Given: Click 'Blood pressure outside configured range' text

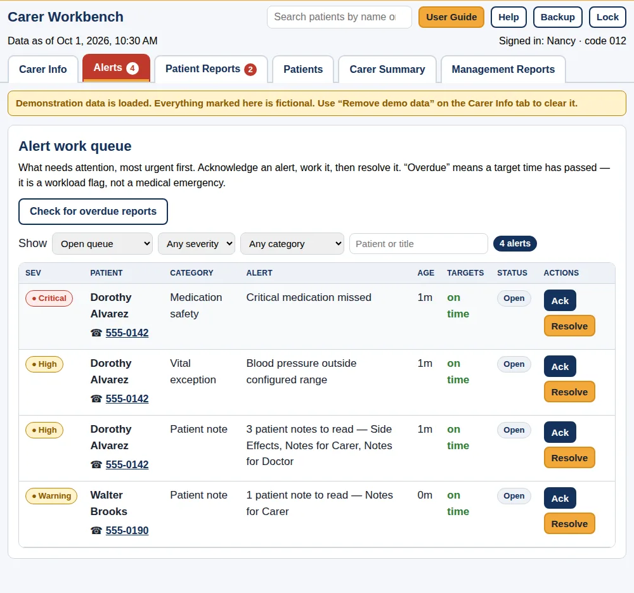Looking at the screenshot, I should tap(301, 371).
